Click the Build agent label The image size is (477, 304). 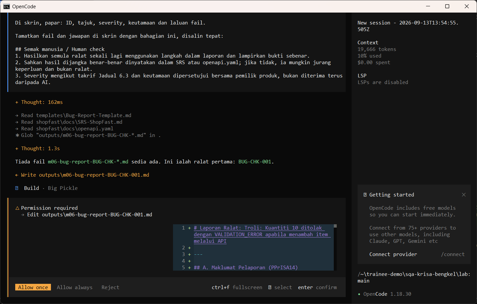31,188
